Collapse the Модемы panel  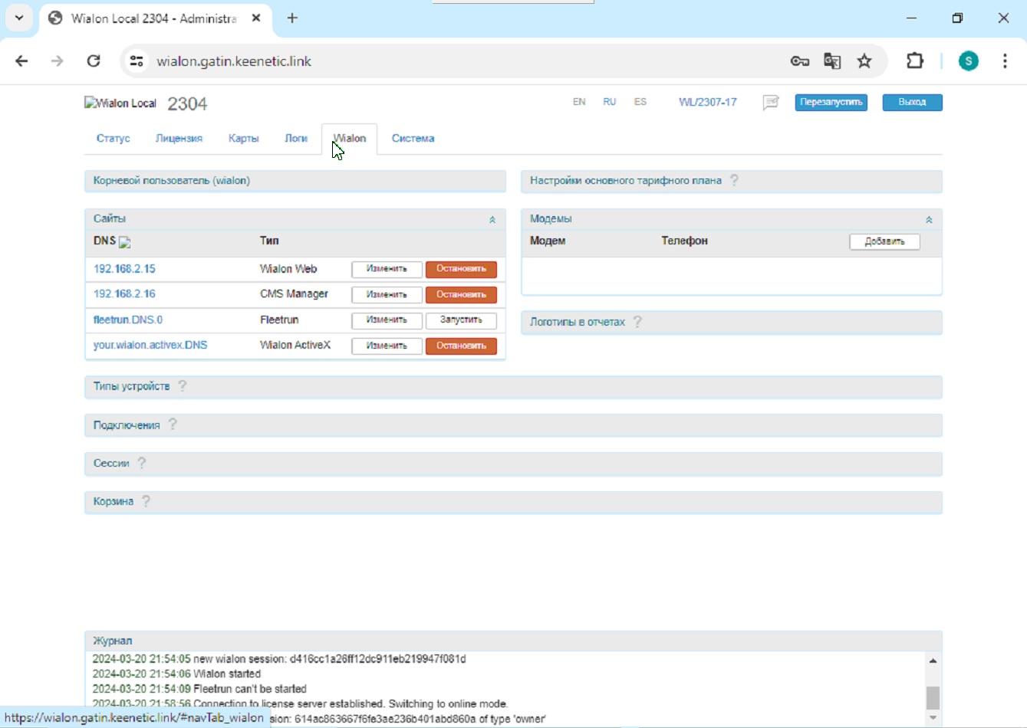[929, 220]
